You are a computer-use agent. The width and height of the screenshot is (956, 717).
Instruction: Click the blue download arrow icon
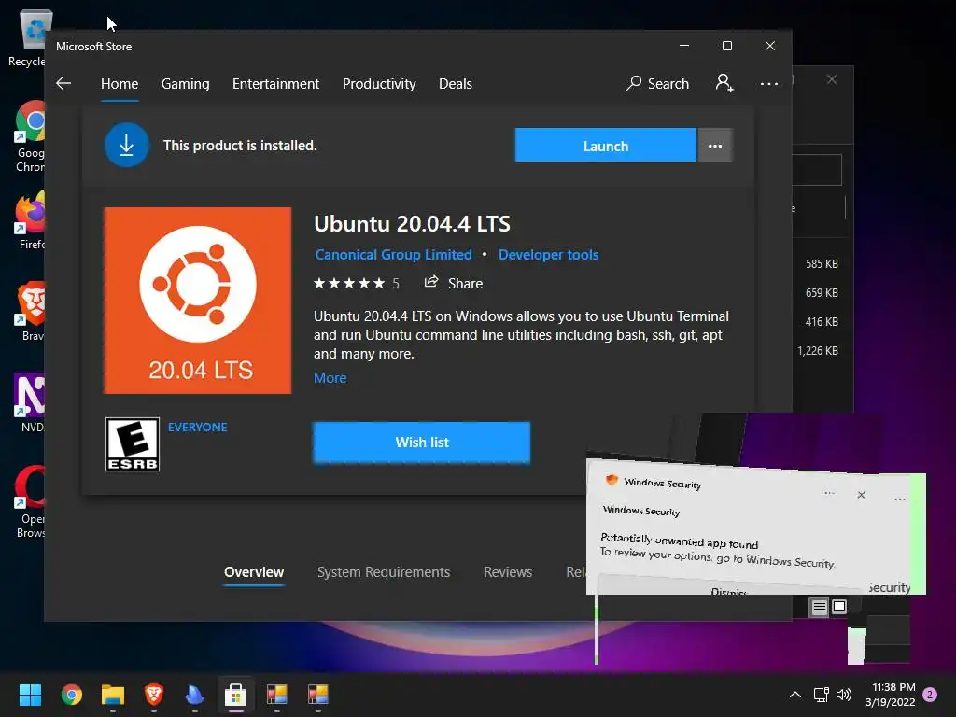pos(126,145)
